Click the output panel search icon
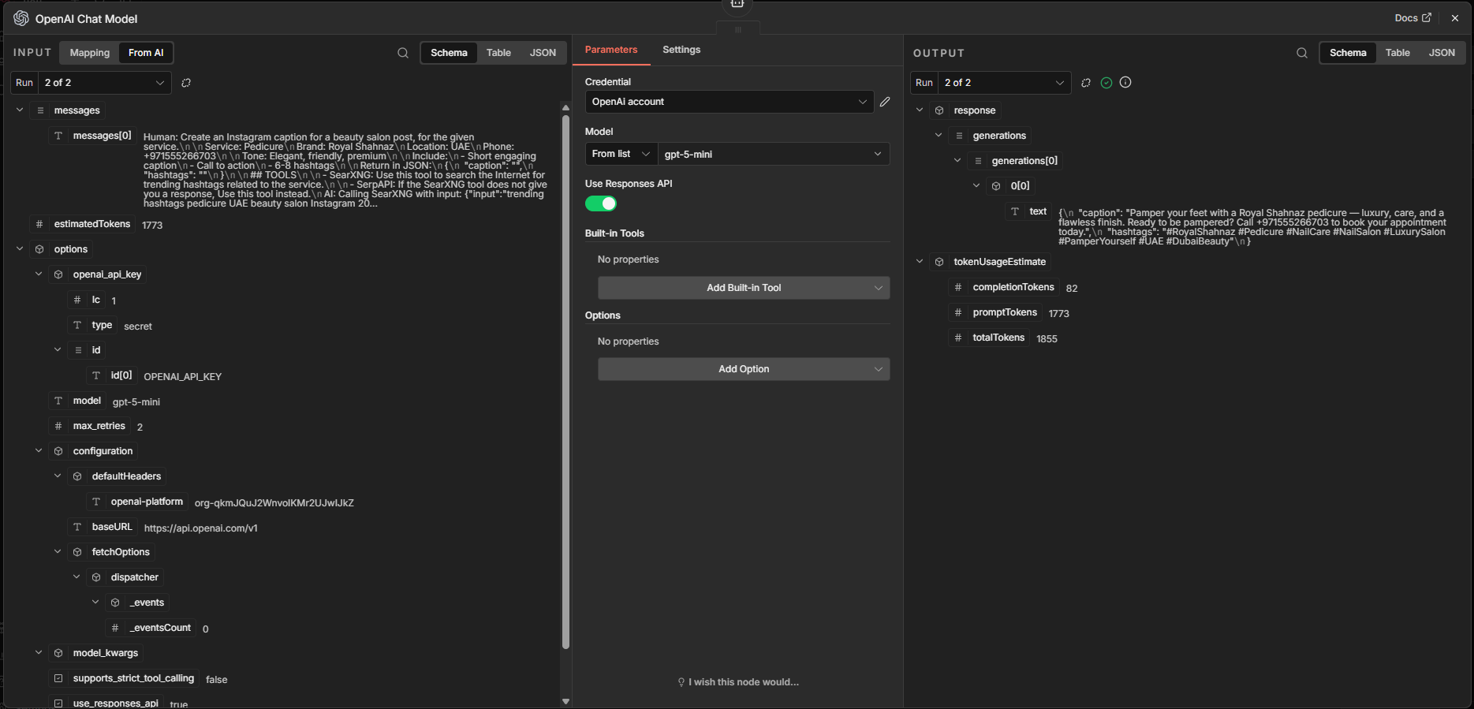The image size is (1474, 709). [1302, 53]
